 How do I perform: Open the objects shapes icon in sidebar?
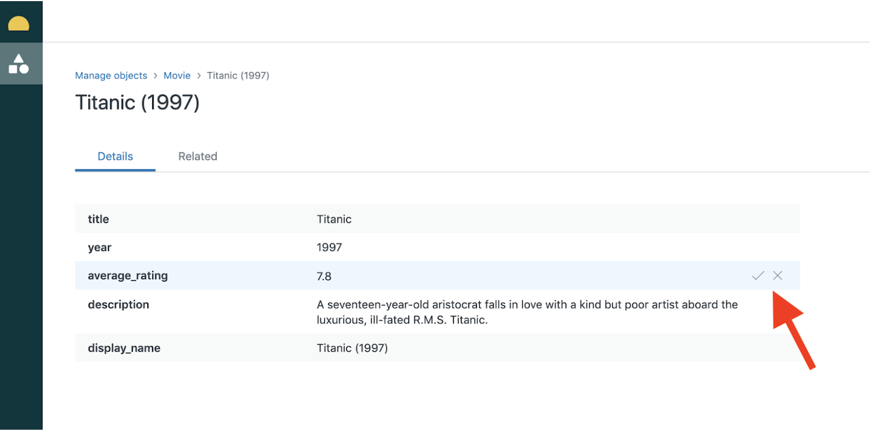(x=18, y=64)
